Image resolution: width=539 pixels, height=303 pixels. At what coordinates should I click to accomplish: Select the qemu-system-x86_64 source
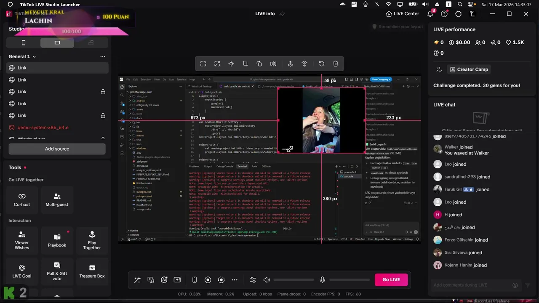coord(57,128)
